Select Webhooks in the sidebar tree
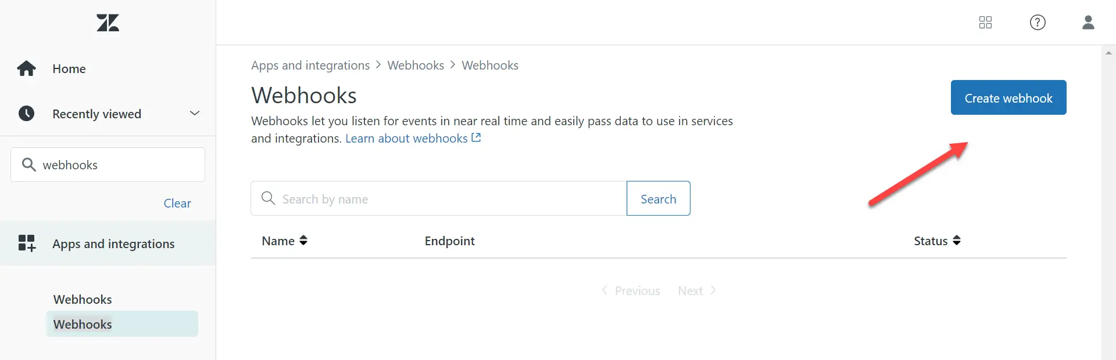1116x360 pixels. click(82, 299)
